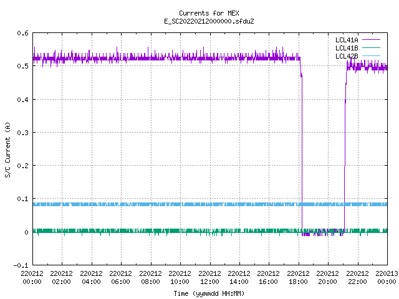
Task: Click the x-axis tick 220212 06:00
Action: 120,277
